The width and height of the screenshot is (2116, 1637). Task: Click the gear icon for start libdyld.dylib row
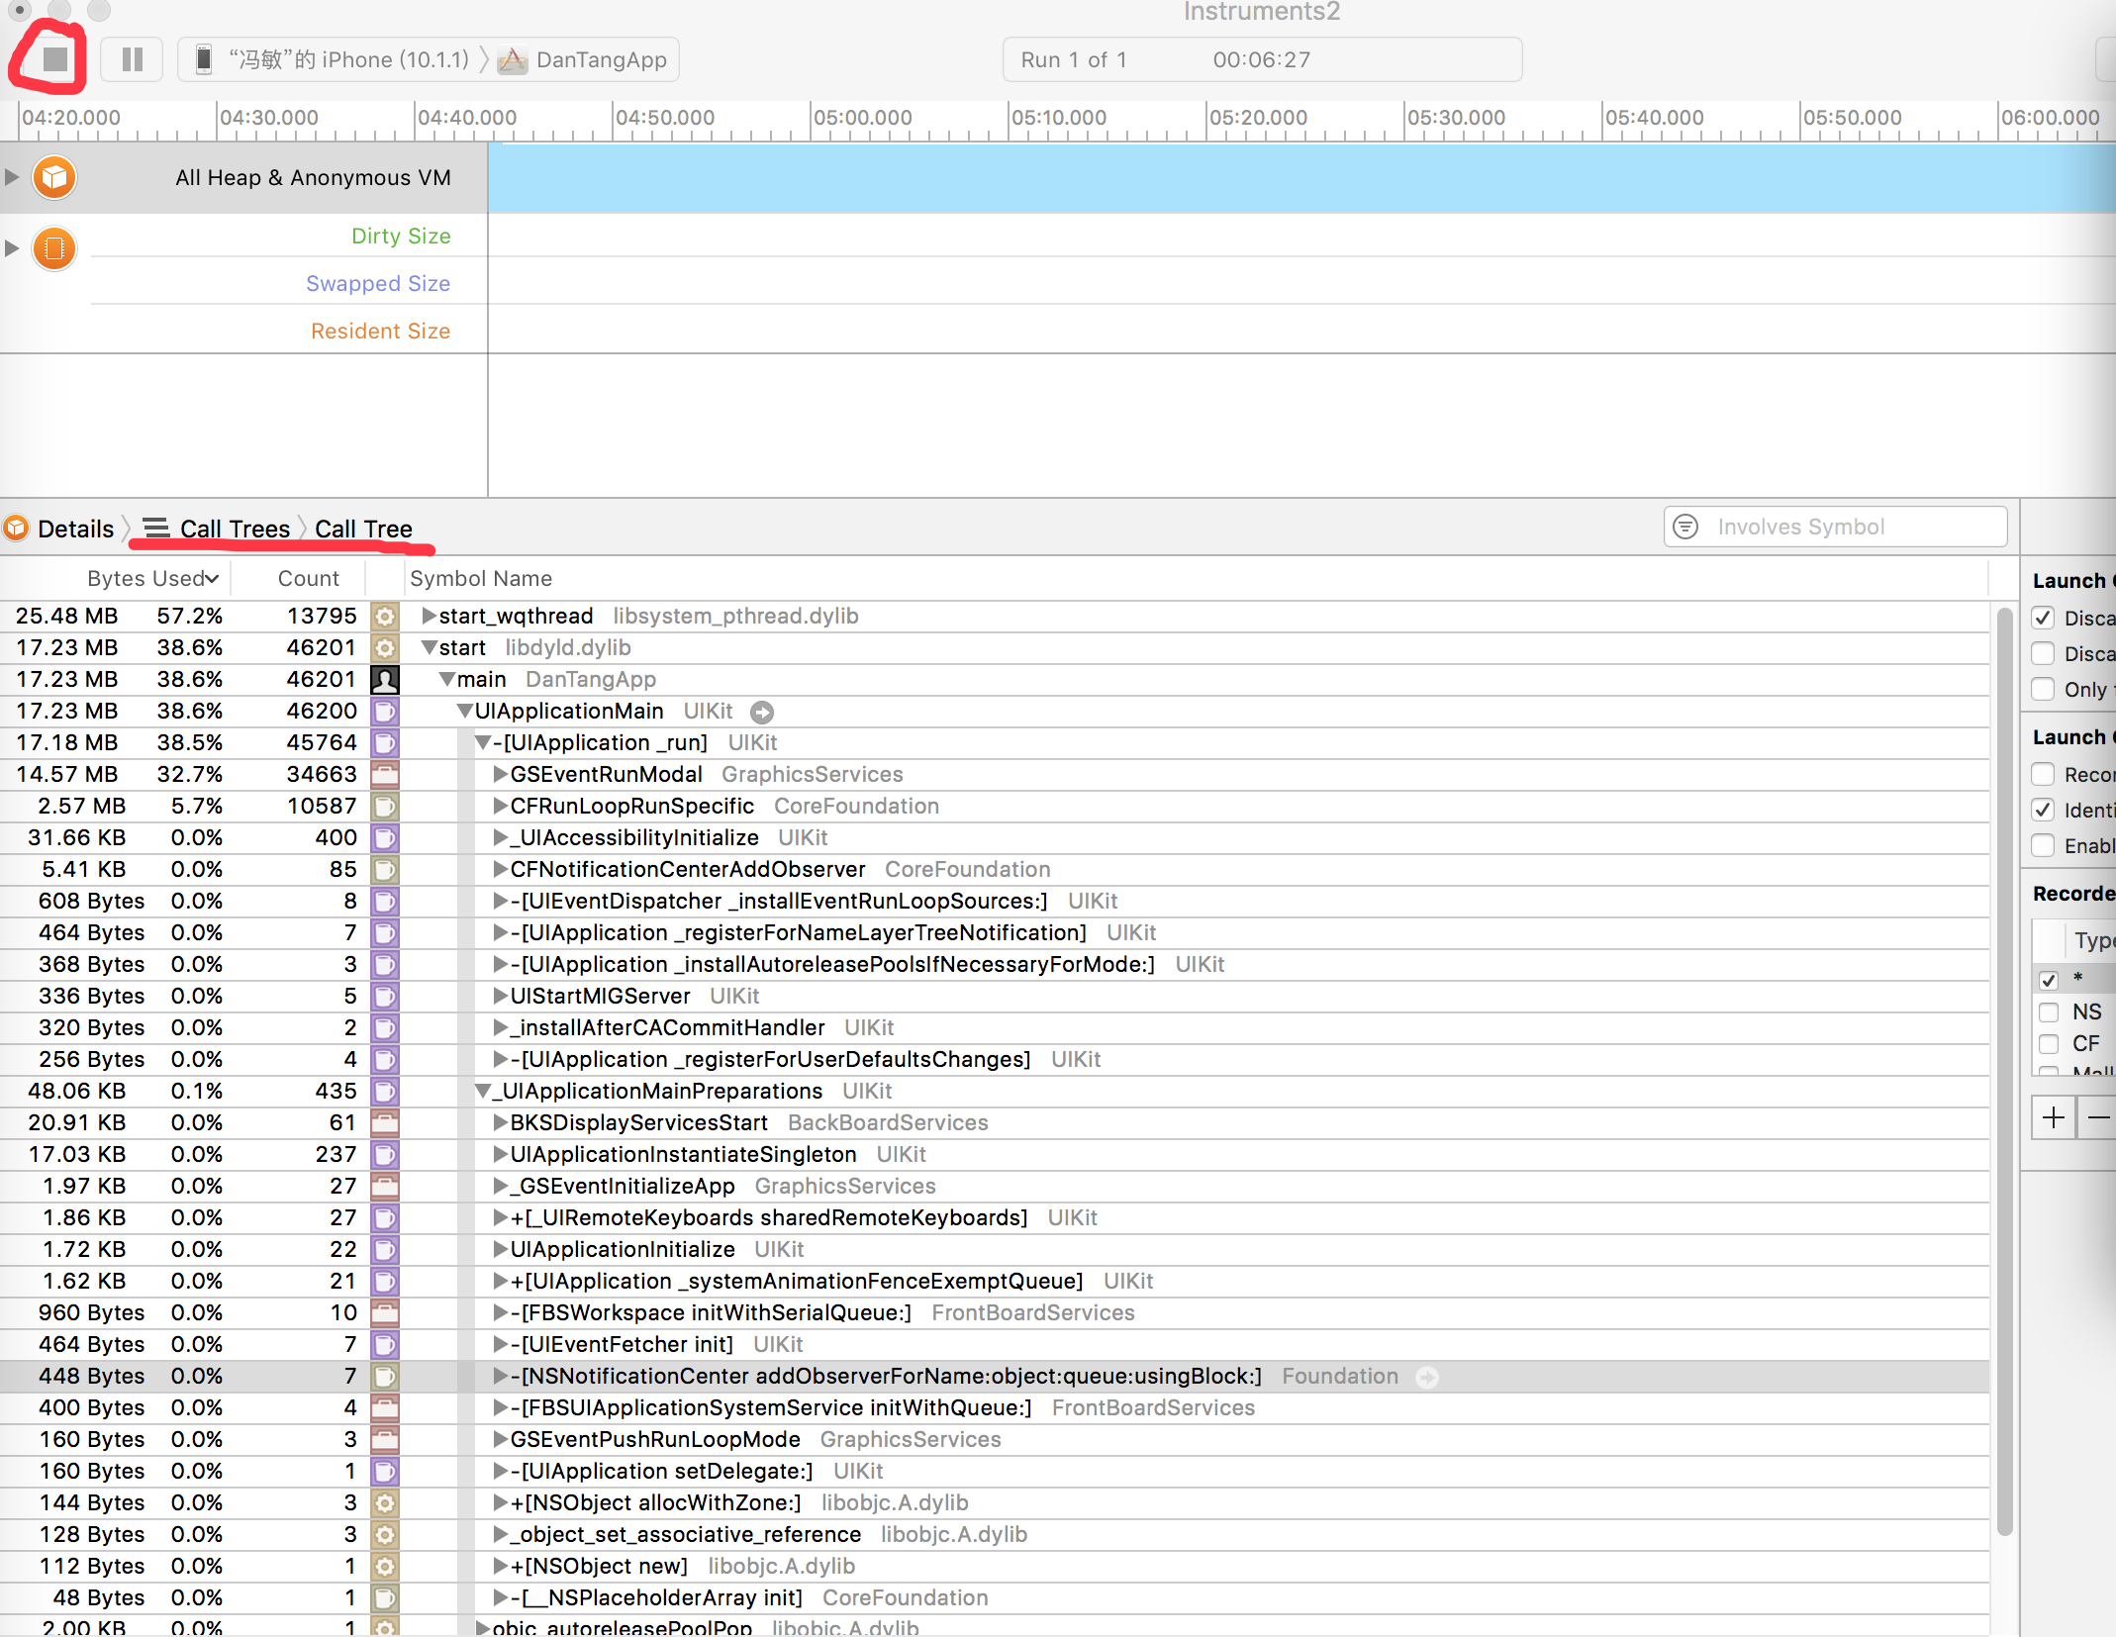point(385,647)
